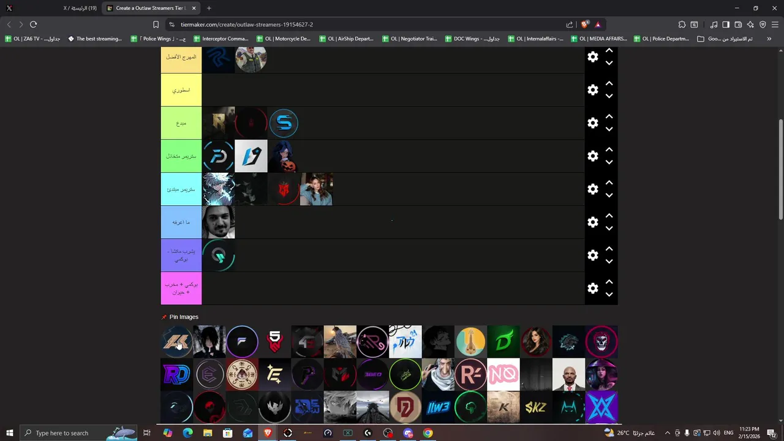This screenshot has width=784, height=441.
Task: Click the magenta بوكسي + مخرب label
Action: (181, 288)
